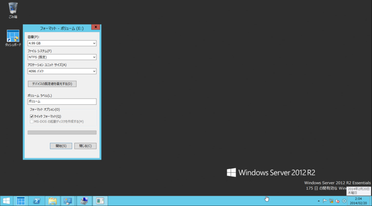Open the taskbar clock showing 2:04
The image size is (372, 206).
point(358,201)
